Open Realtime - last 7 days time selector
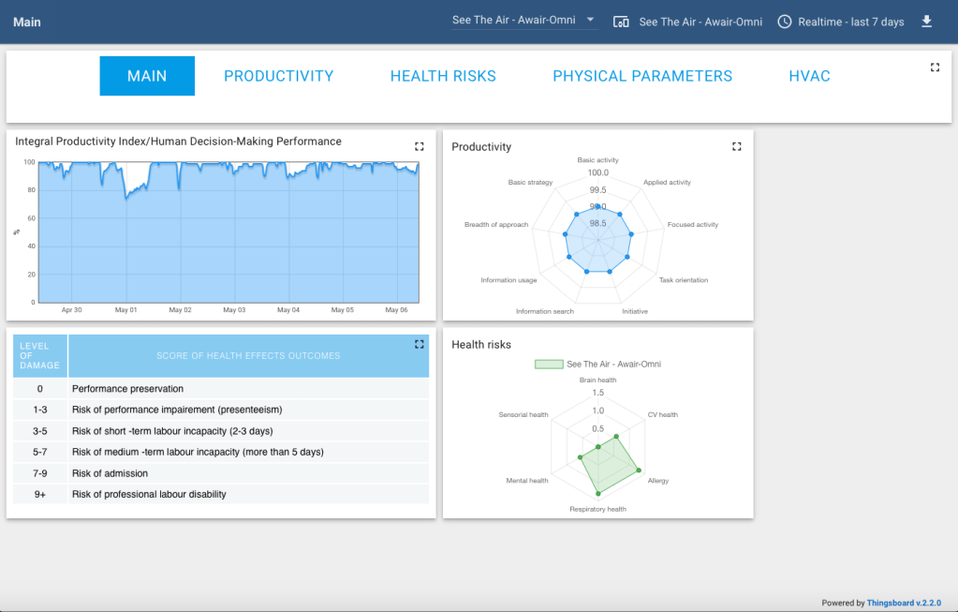Screen dimensions: 958x612 point(850,22)
